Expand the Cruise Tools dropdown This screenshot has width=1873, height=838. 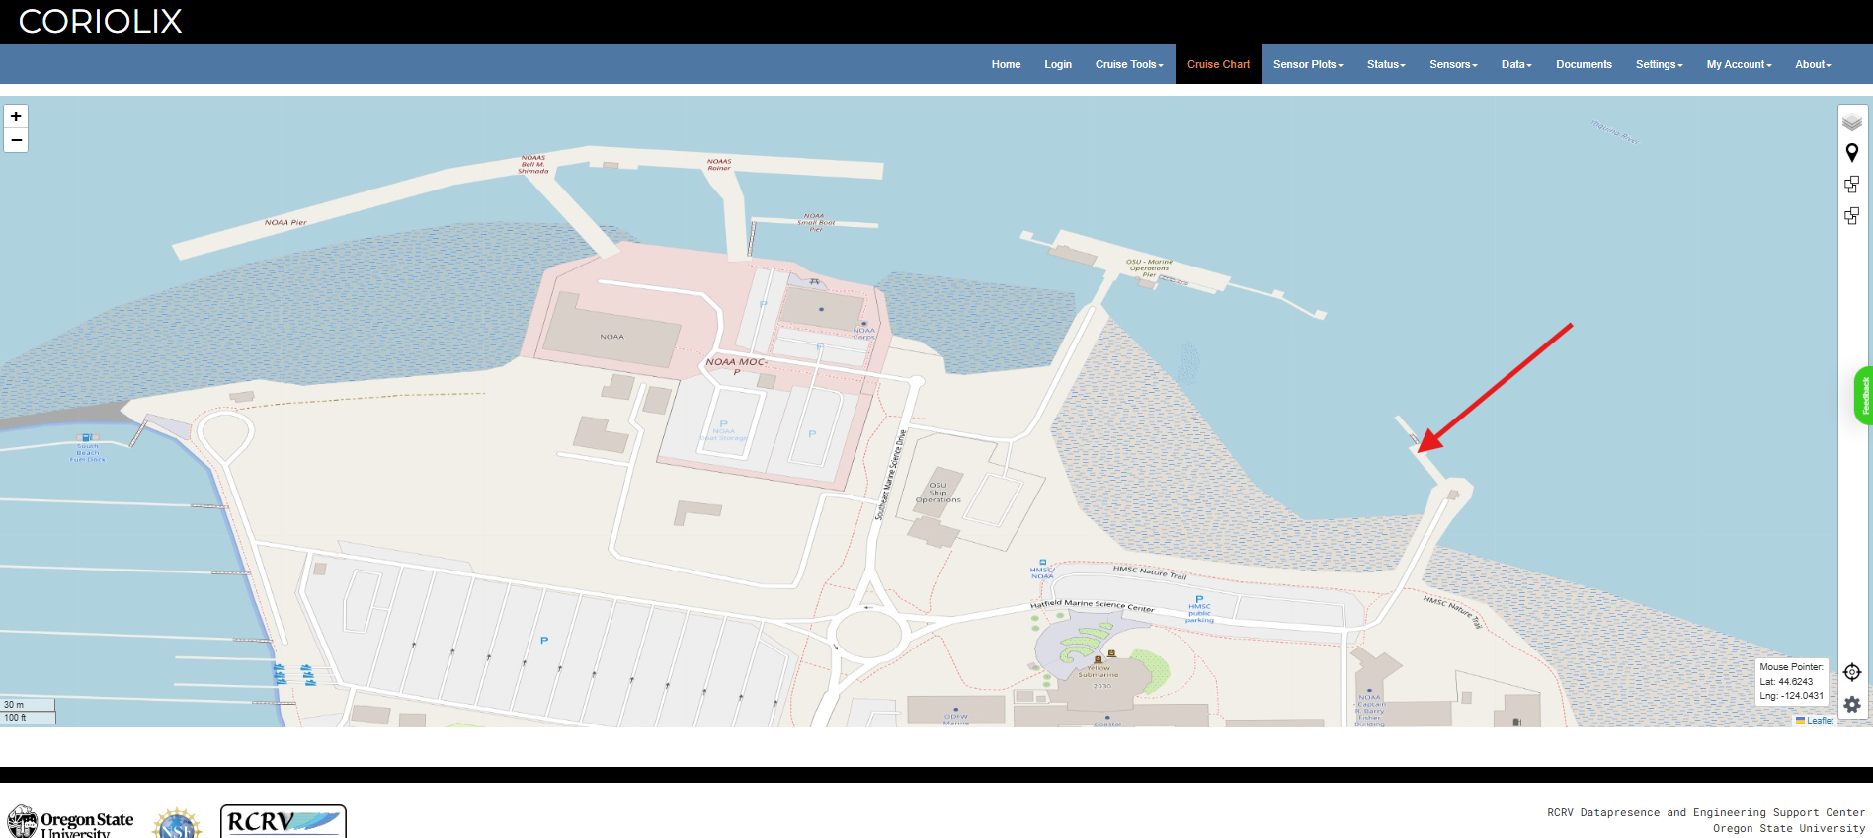[1129, 64]
